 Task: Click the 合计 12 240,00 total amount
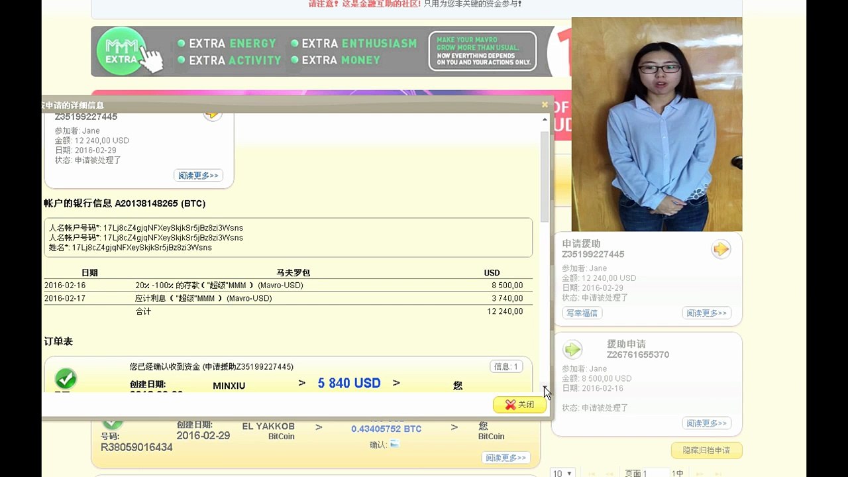point(505,311)
